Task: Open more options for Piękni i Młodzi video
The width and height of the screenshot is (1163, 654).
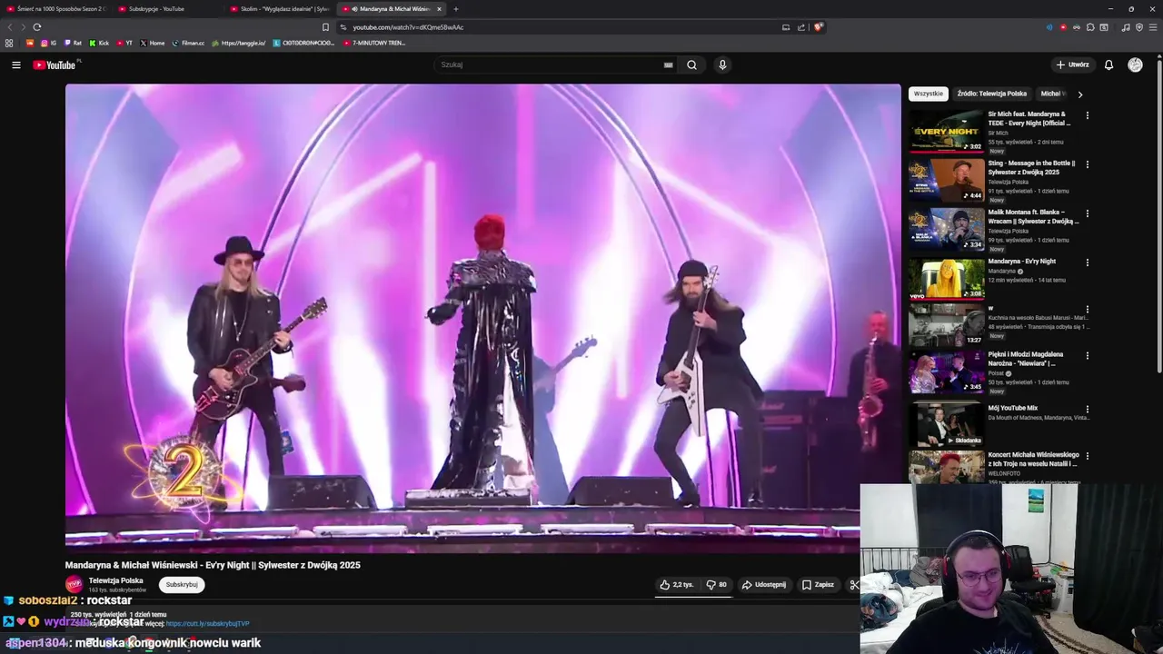Action: click(1087, 355)
